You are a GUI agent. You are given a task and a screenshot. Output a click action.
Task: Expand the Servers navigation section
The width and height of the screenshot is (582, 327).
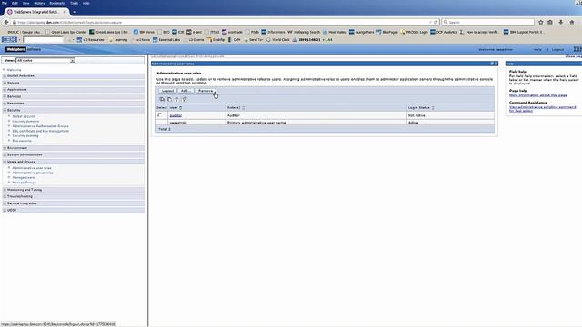(5, 83)
